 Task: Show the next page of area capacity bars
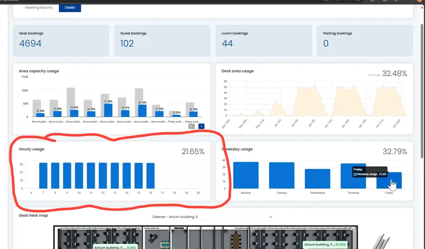point(202,126)
